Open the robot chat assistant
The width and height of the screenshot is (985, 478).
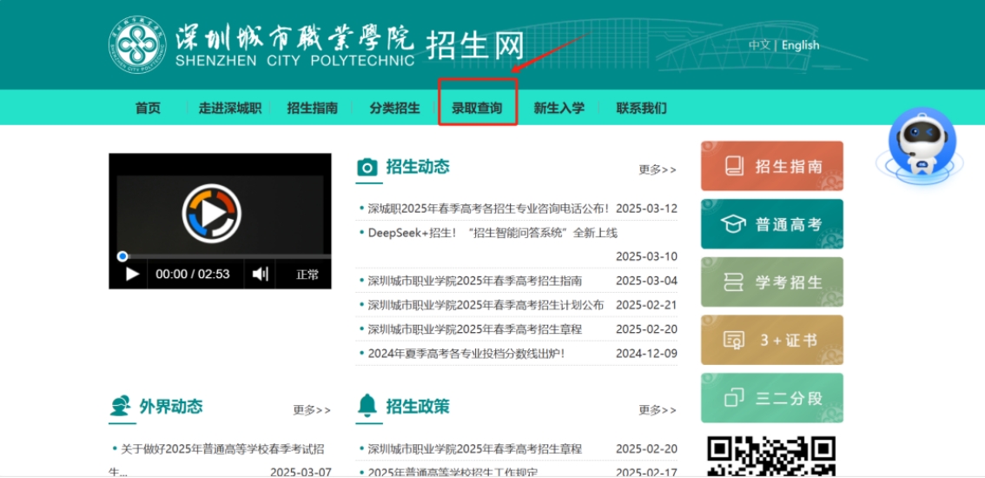coord(921,144)
